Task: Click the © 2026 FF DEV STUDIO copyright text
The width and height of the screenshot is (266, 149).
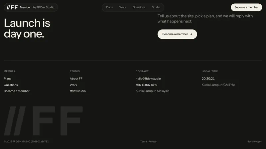Action: click(27, 142)
